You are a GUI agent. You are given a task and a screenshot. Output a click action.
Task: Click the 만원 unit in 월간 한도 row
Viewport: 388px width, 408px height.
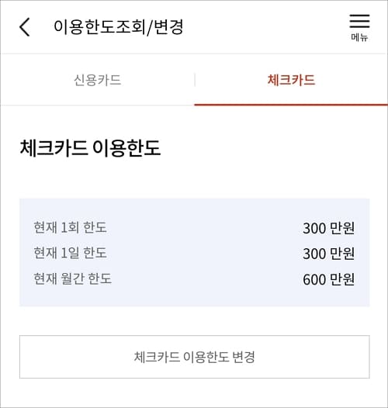click(x=342, y=279)
